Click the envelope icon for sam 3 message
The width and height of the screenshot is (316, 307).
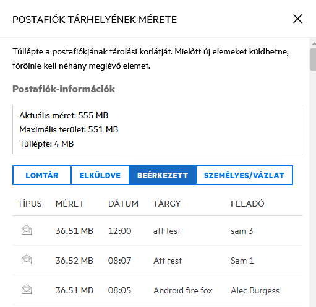(27, 230)
